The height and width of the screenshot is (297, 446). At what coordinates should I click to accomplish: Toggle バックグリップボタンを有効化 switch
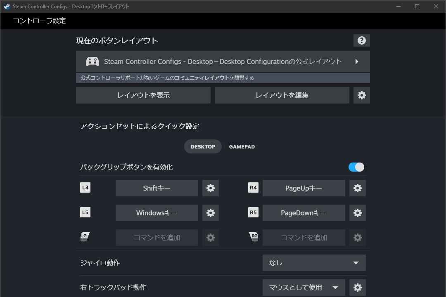tap(356, 167)
